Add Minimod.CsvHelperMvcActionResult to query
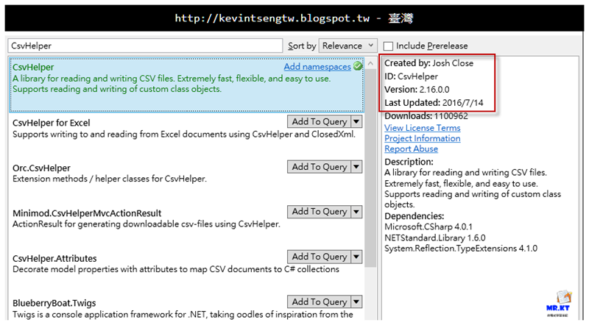Screen dimensions: 589x325 click(320, 212)
